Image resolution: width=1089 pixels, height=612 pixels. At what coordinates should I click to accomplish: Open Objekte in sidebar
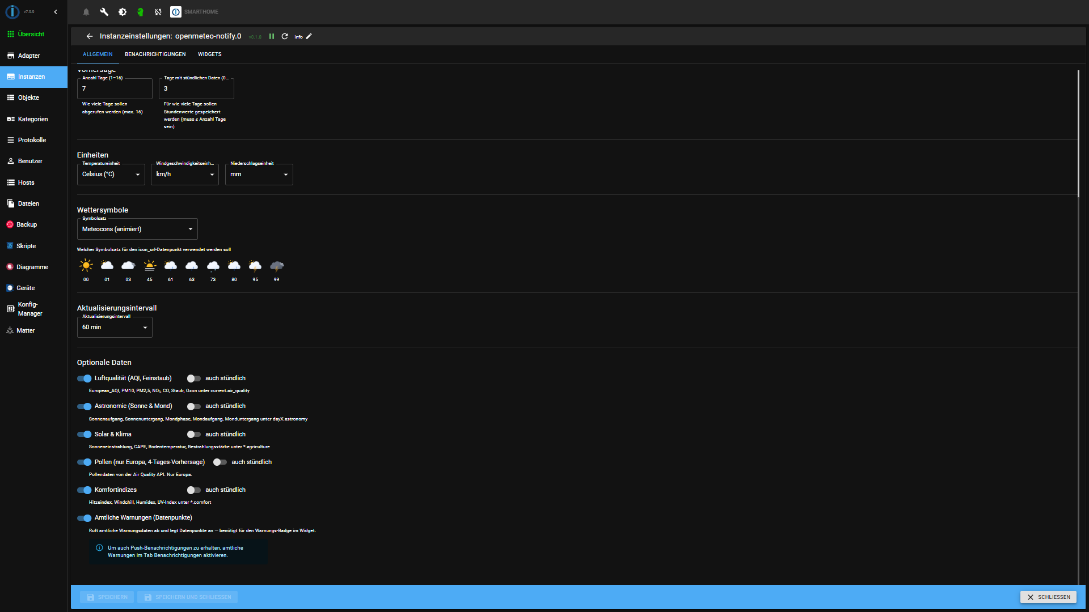[x=33, y=97]
